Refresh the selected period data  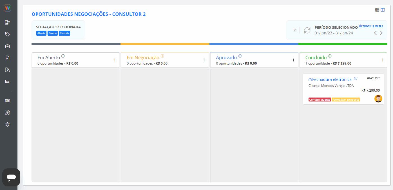[x=307, y=30]
